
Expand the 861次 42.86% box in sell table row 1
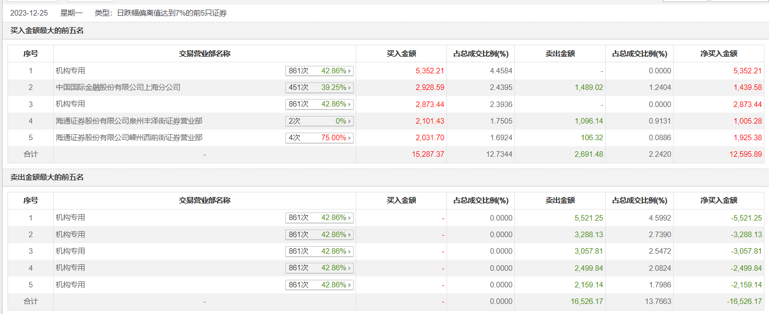coord(319,218)
